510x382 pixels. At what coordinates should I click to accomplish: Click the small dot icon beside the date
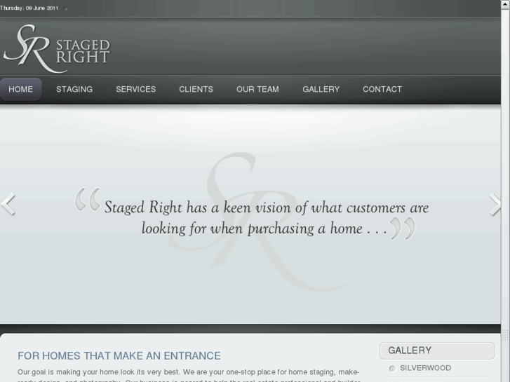coord(66,9)
